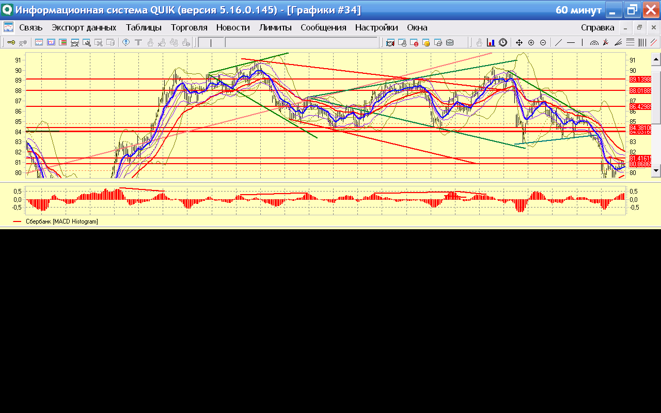Open the Сообщения menu

(x=323, y=27)
